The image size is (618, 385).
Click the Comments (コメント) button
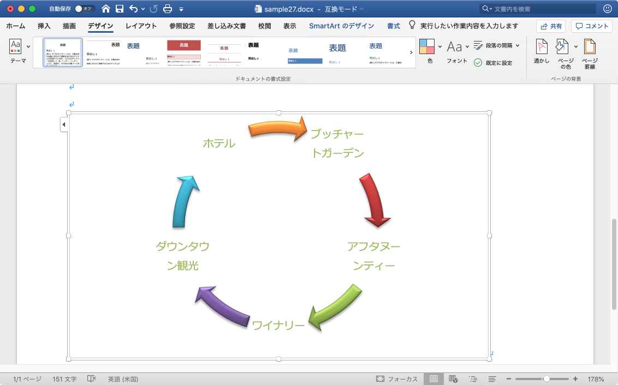(592, 26)
